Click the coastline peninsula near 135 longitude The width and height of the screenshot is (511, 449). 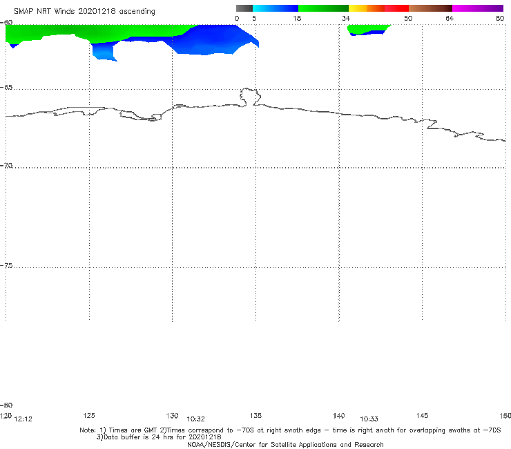point(250,97)
